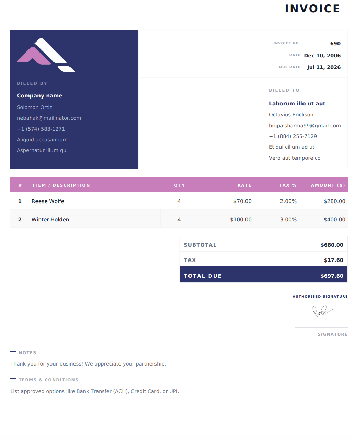Viewport: 355px width, 440px height.
Task: Click the brijpalsharma99@gmail.com email
Action: pos(305,126)
